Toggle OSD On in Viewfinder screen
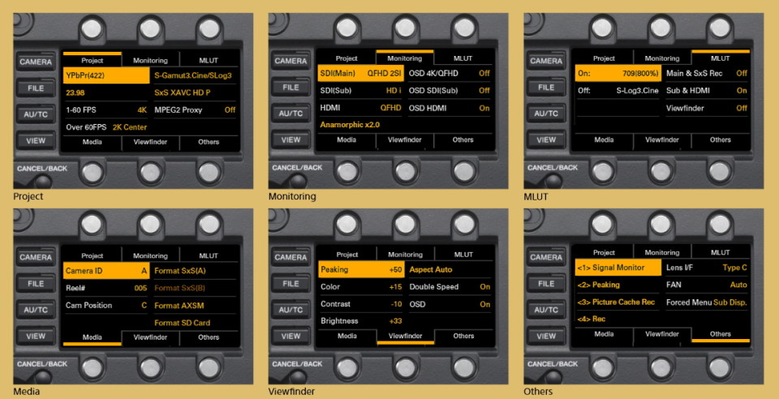779x399 pixels. click(450, 304)
